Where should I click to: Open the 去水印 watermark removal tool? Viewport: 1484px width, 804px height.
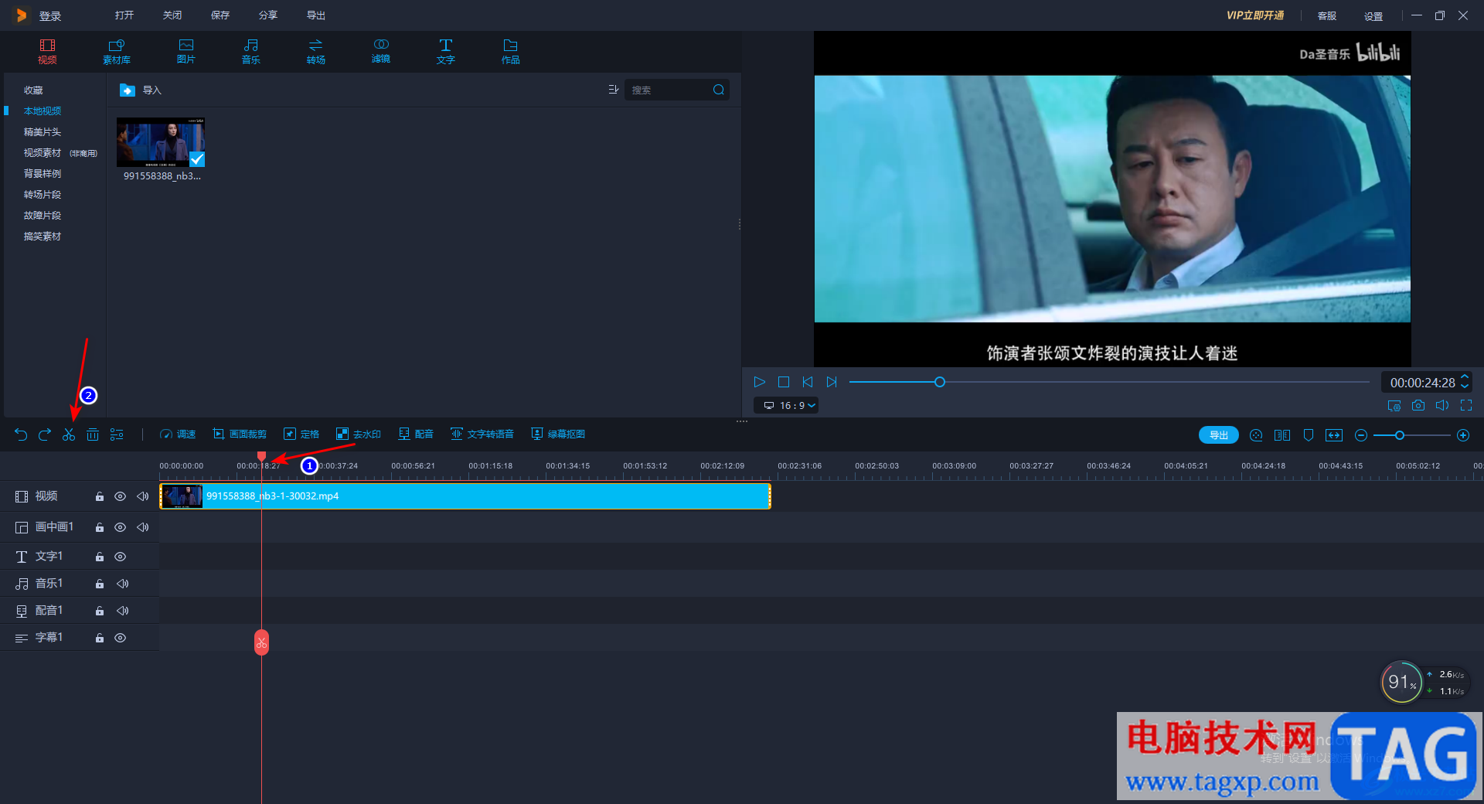[x=359, y=434]
